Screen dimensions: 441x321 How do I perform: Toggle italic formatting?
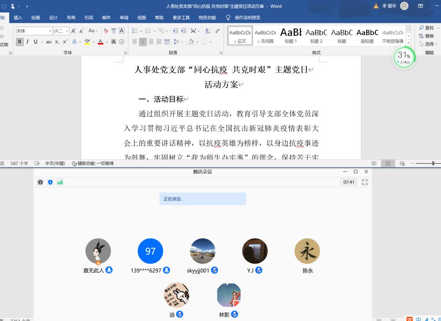pyautogui.click(x=28, y=42)
